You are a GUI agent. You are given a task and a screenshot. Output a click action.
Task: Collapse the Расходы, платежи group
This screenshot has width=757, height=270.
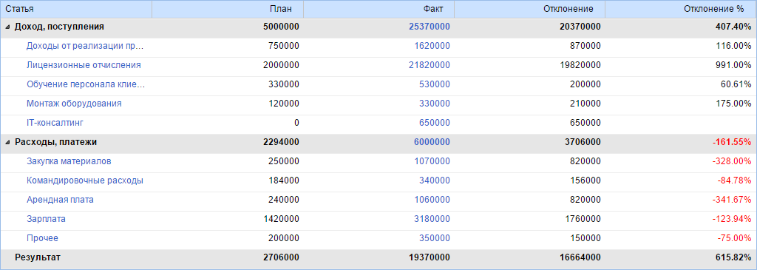pyautogui.click(x=7, y=143)
